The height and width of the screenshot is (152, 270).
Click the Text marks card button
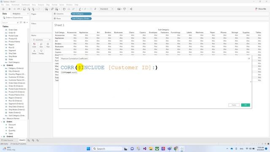coord(48,45)
